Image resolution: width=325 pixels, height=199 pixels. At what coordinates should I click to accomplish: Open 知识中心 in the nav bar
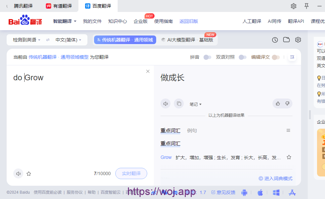pos(118,21)
